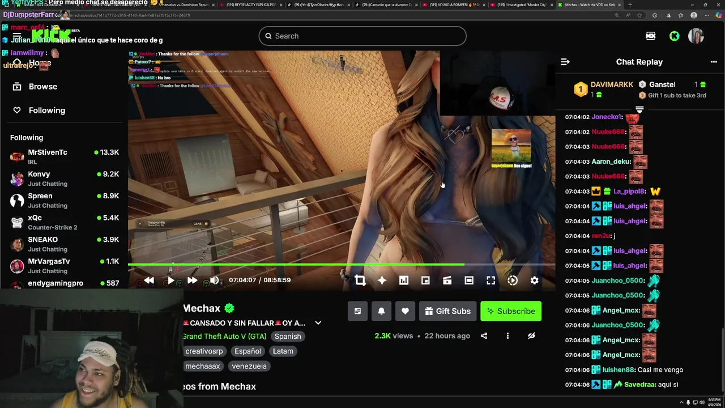Open video player settings gear
Image resolution: width=725 pixels, height=408 pixels.
click(x=534, y=280)
